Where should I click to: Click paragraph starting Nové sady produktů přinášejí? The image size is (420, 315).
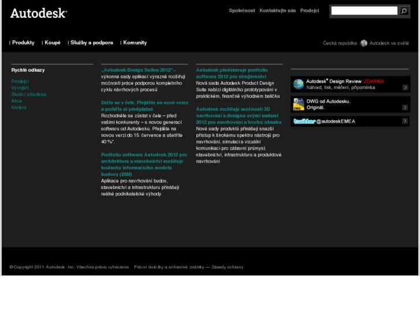(x=239, y=144)
